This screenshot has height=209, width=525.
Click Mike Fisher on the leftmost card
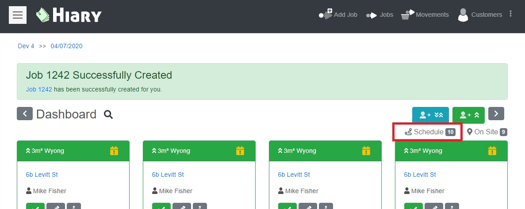(46, 191)
